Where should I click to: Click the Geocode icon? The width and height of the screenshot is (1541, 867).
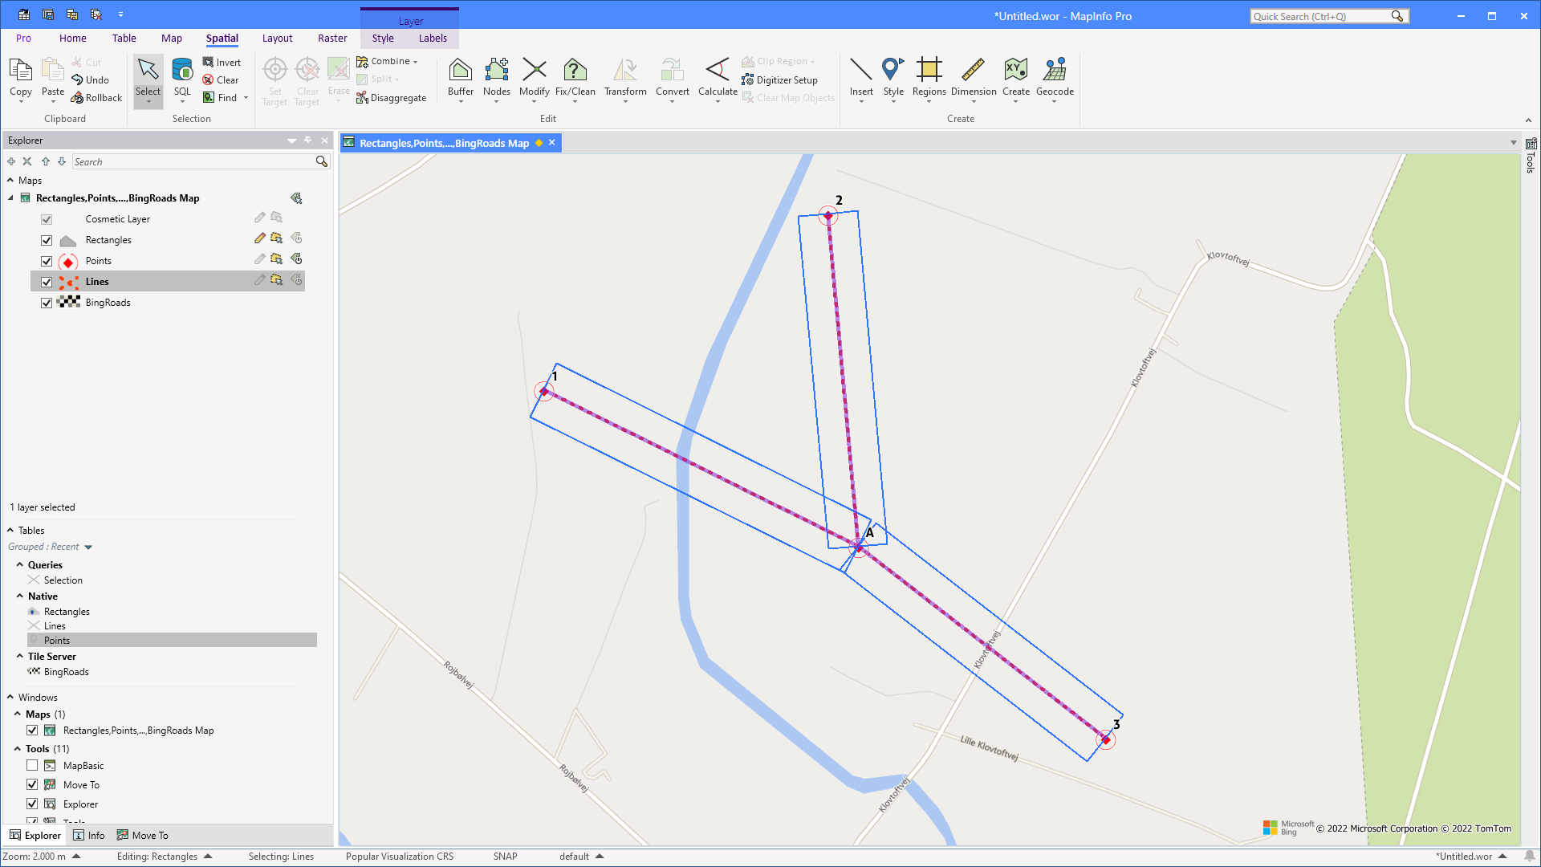(1054, 71)
